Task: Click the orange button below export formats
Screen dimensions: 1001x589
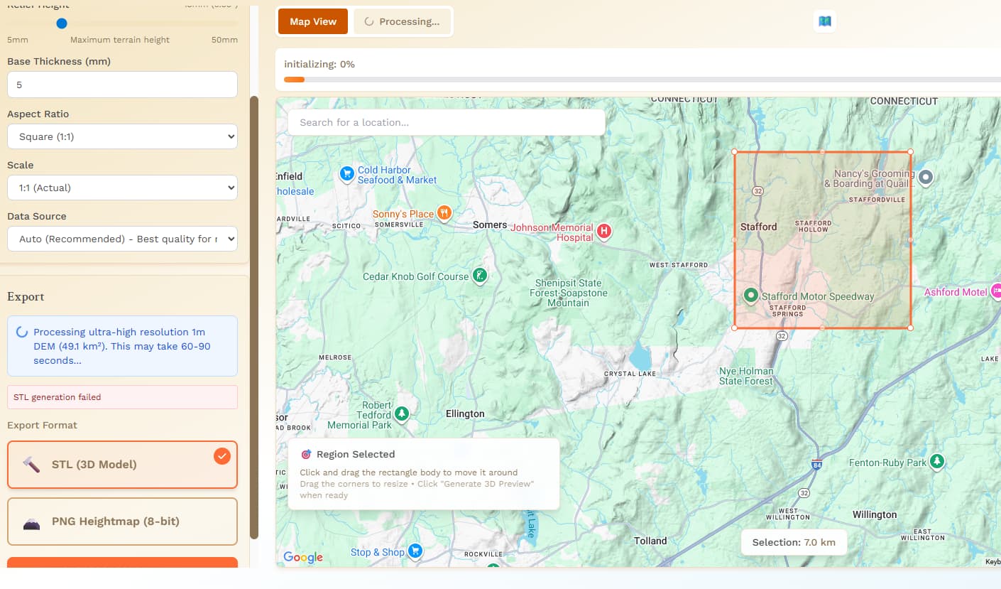Action: (122, 563)
